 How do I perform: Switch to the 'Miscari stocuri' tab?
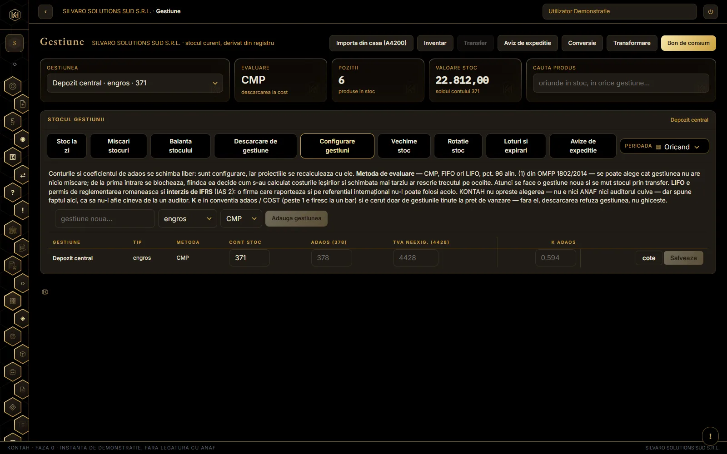click(x=119, y=146)
